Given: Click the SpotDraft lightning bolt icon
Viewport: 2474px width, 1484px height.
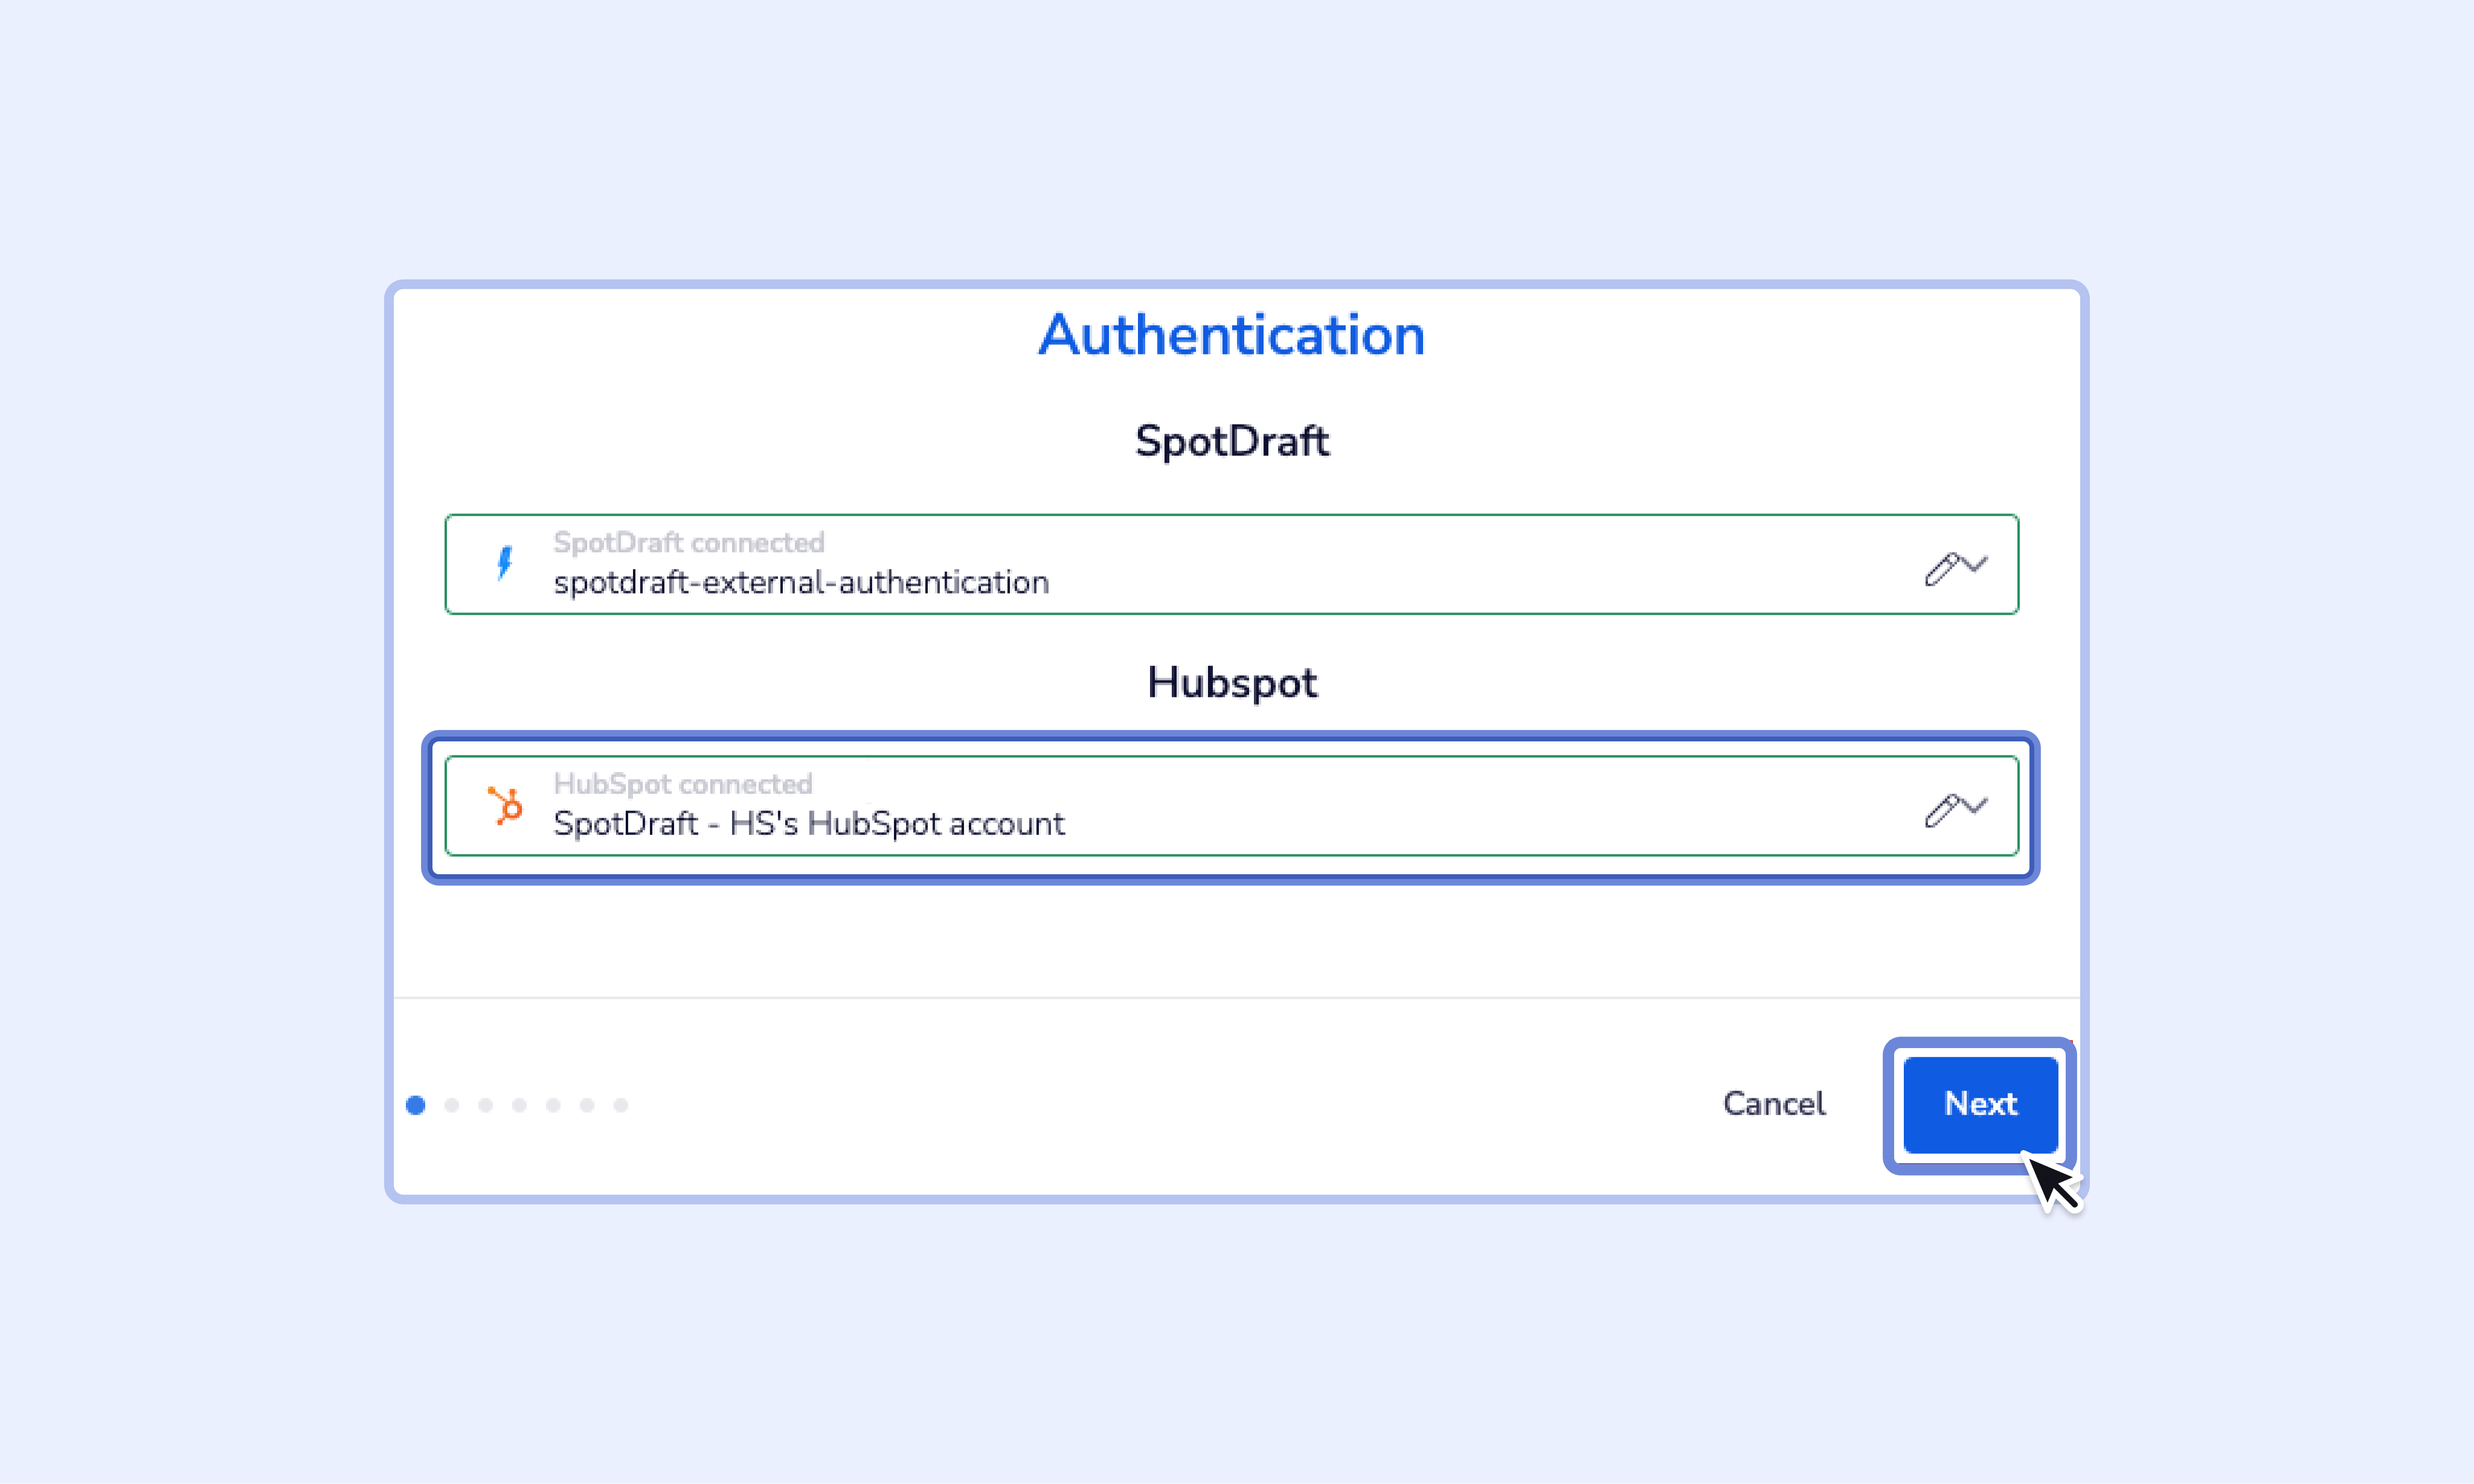Looking at the screenshot, I should [505, 563].
